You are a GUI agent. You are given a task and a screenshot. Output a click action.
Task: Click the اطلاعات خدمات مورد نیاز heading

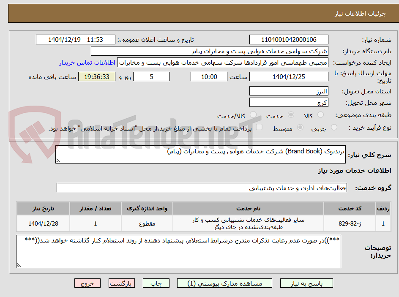(355, 171)
